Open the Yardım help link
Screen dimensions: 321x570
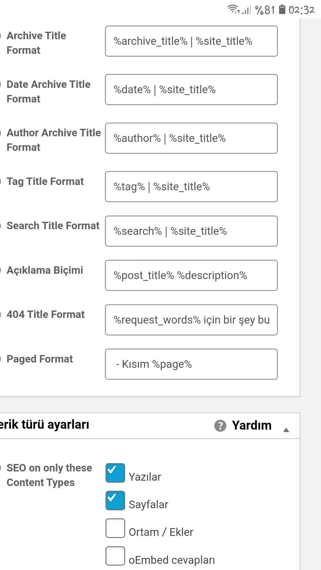[x=252, y=425]
